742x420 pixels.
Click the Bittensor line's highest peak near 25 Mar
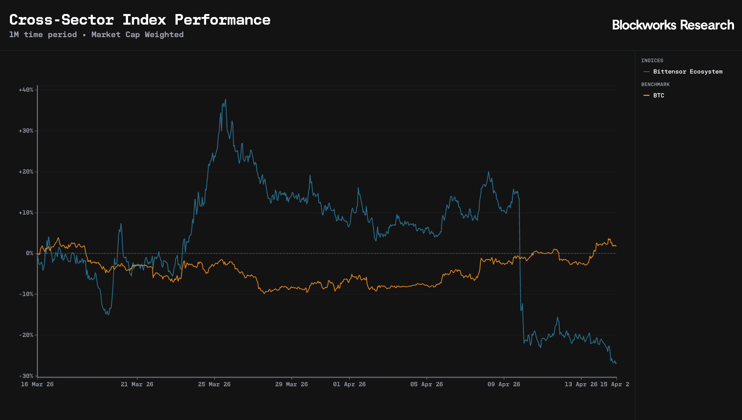[x=225, y=100]
